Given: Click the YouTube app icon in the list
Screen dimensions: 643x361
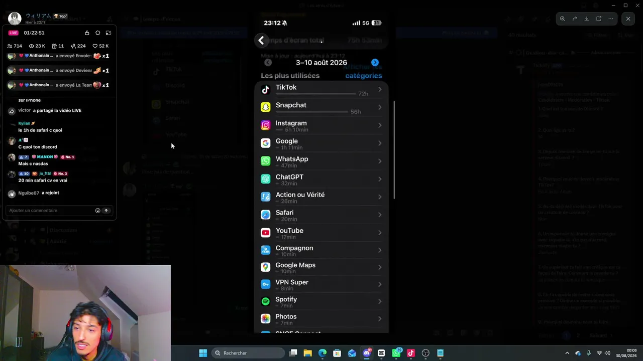Looking at the screenshot, I should pyautogui.click(x=266, y=233).
